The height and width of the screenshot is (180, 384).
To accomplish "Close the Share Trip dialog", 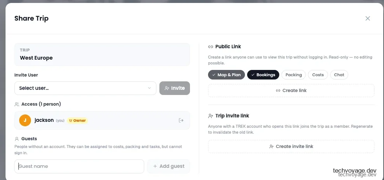I will (368, 18).
